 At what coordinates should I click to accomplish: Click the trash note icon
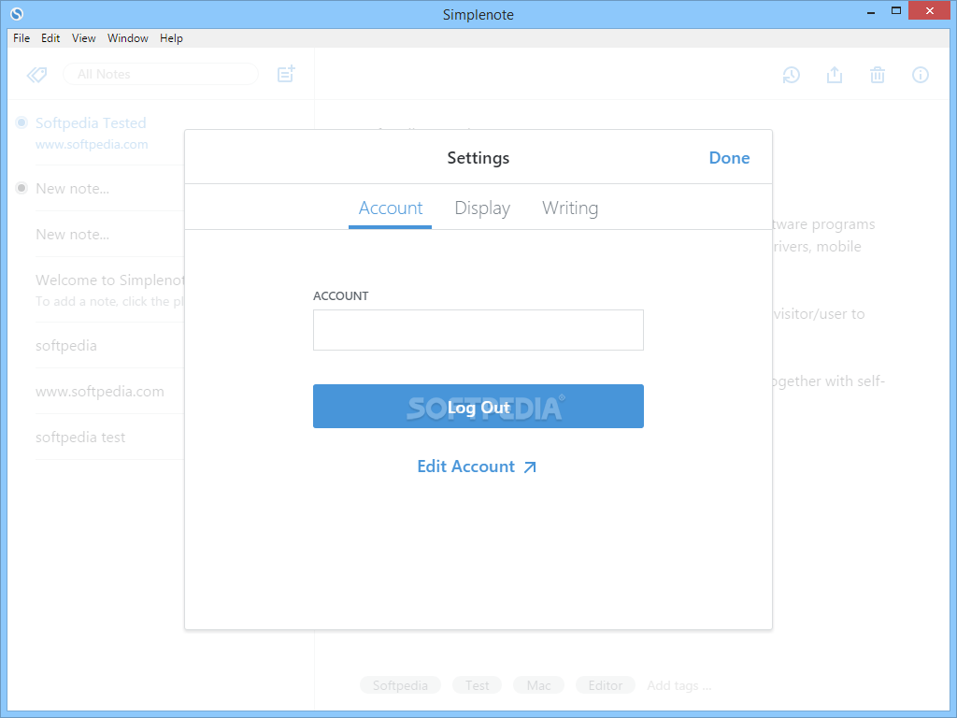(x=877, y=75)
